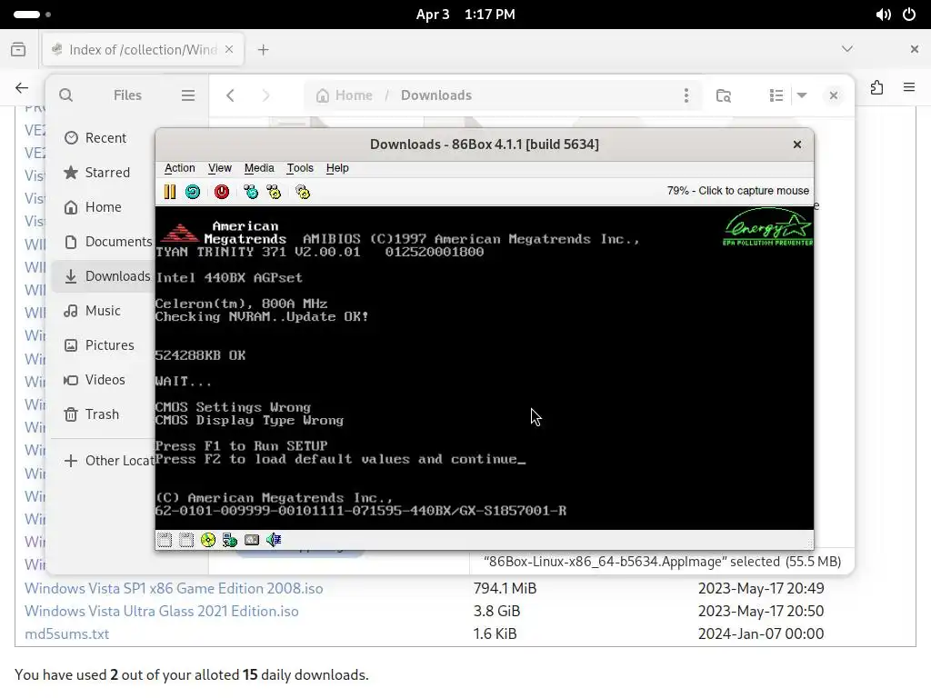Open Videos in Files sidebar
The width and height of the screenshot is (931, 698).
103,379
